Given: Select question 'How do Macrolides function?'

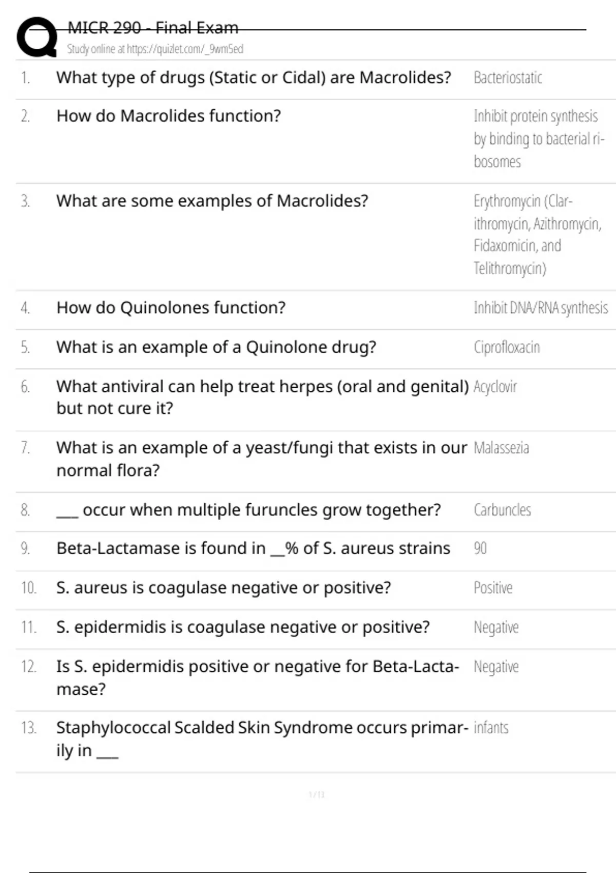Looking at the screenshot, I should (x=168, y=116).
